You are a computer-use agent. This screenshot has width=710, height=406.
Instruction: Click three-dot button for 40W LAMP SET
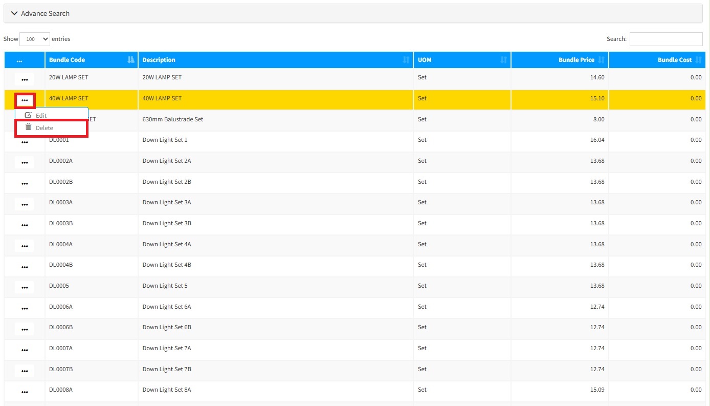25,100
